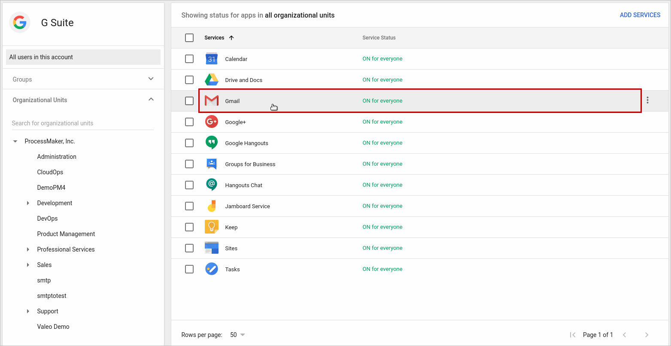Select the Valeo Demo organizational unit
The image size is (671, 346).
53,327
